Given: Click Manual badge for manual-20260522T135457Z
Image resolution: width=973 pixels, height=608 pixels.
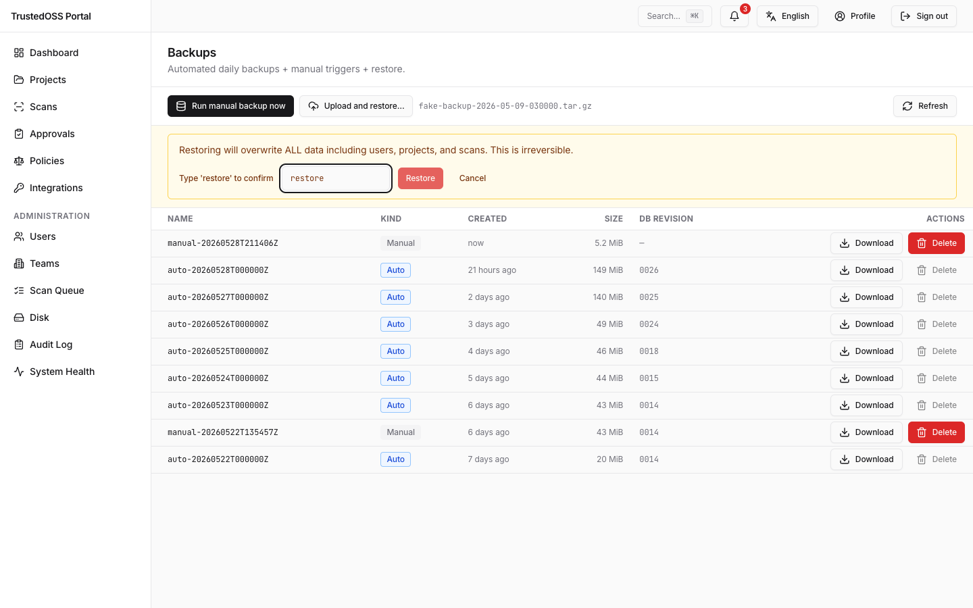Looking at the screenshot, I should (x=401, y=432).
